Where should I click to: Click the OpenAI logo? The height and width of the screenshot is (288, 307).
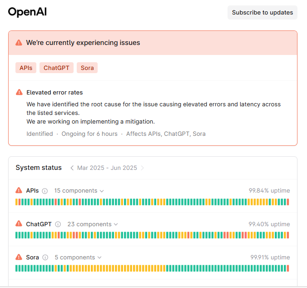click(27, 12)
